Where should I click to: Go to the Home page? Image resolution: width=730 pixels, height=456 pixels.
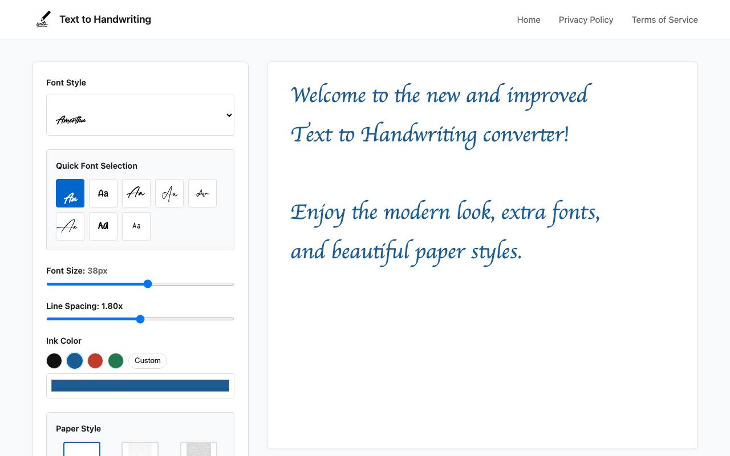click(529, 19)
